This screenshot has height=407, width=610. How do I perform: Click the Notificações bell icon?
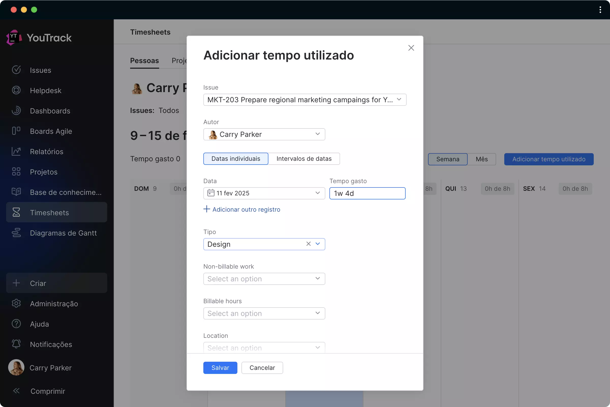pyautogui.click(x=16, y=344)
